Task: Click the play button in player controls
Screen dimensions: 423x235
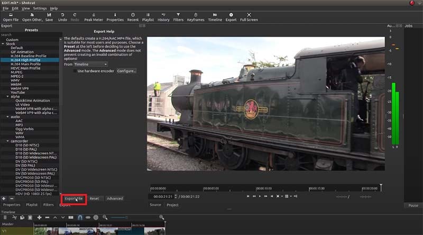Action: pyautogui.click(x=260, y=196)
